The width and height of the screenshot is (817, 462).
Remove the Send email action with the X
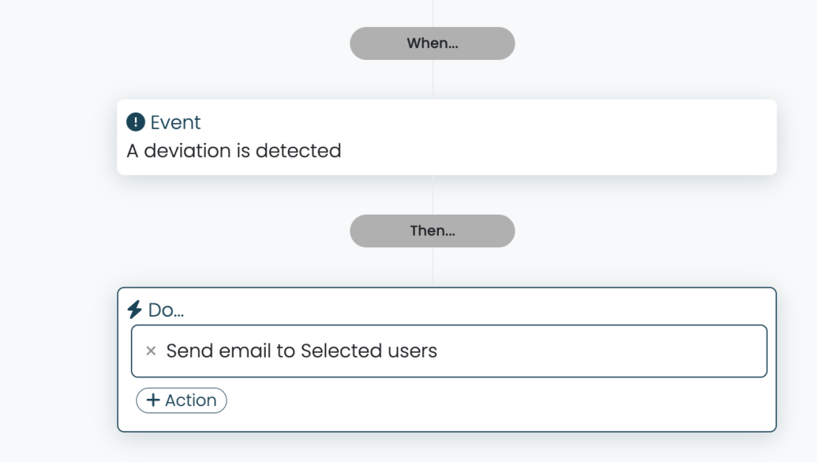(x=151, y=351)
